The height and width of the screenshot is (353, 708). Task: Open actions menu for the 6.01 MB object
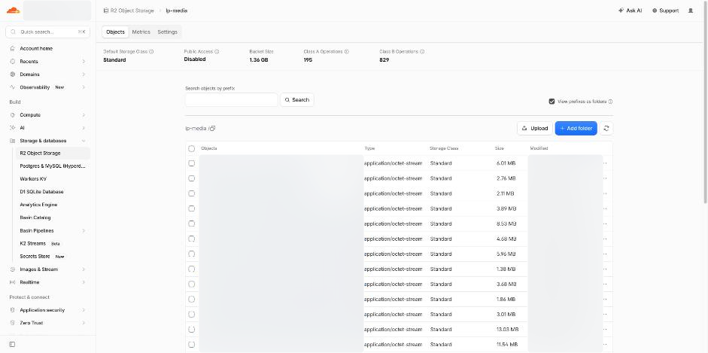(605, 163)
